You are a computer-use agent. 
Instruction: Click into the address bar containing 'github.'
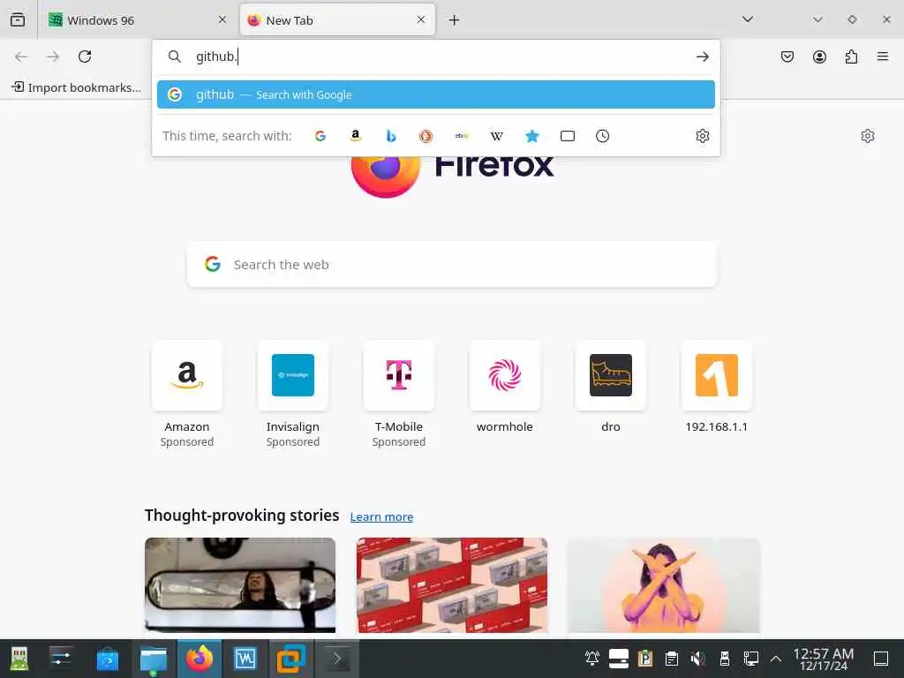pos(438,56)
